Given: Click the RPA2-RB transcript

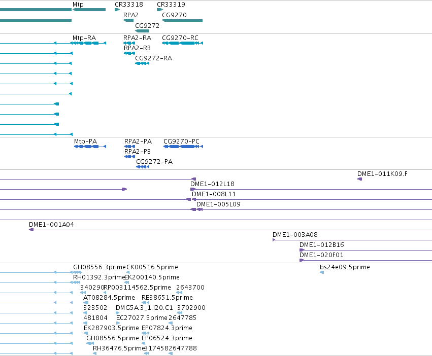Looking at the screenshot, I should click(129, 53).
